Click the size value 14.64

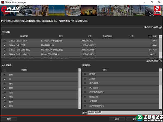click(154, 45)
